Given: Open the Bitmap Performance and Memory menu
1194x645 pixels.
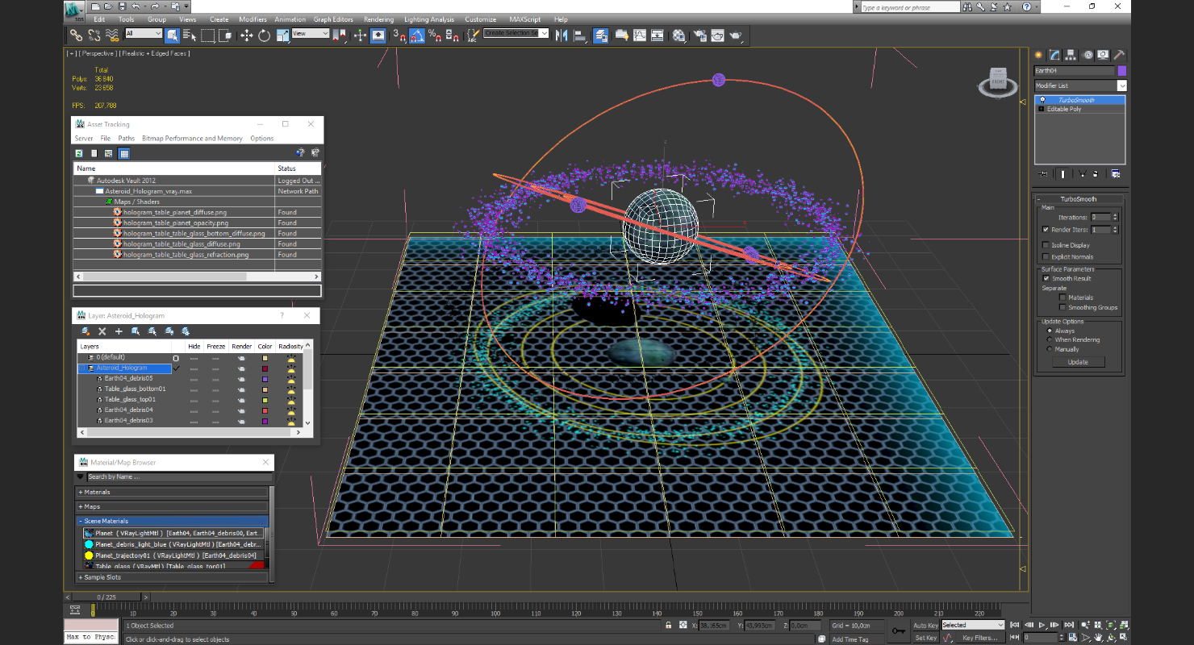Looking at the screenshot, I should (192, 139).
